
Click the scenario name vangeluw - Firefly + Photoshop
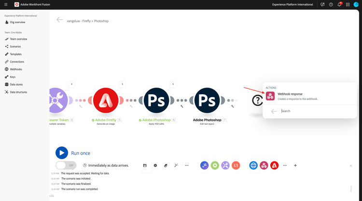[88, 21]
